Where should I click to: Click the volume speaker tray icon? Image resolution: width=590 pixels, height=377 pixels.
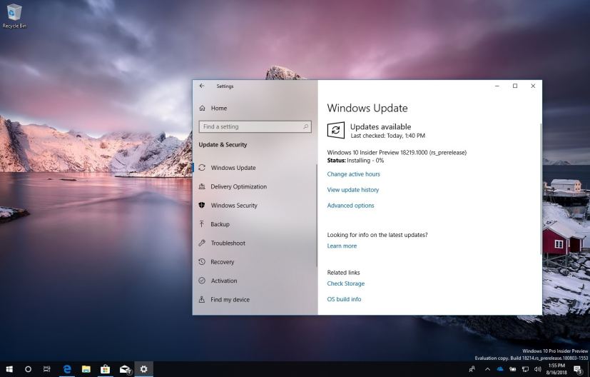tap(538, 369)
